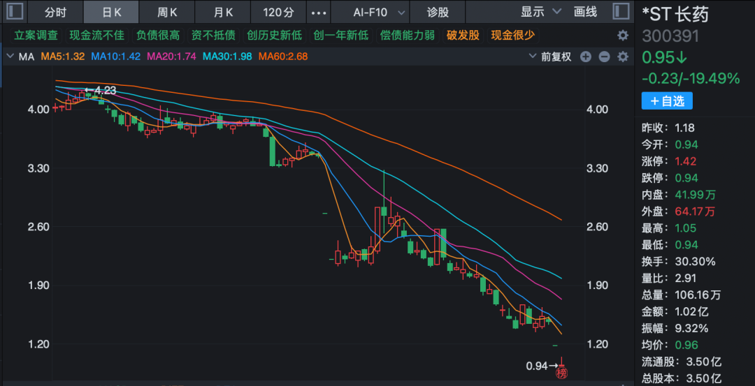The height and width of the screenshot is (386, 755).
Task: Toggle the right sidebar panel icon
Action: pos(619,12)
